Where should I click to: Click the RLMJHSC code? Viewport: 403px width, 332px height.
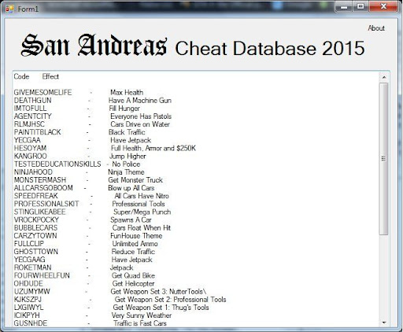[x=29, y=124]
